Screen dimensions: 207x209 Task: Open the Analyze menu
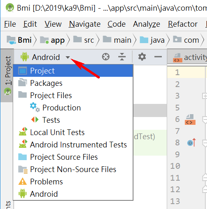click(147, 24)
